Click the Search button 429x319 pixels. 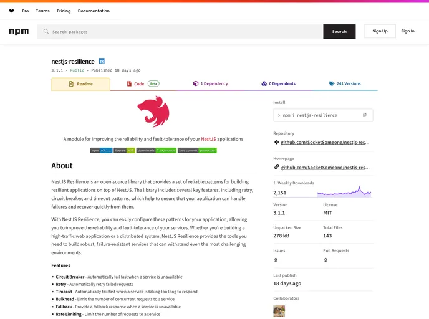[x=339, y=31]
